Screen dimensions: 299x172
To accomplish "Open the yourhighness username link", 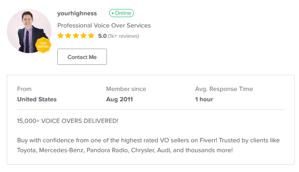I will tap(77, 14).
